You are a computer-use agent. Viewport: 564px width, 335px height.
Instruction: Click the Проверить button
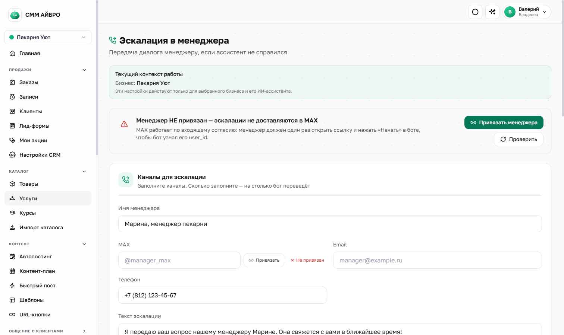[518, 139]
